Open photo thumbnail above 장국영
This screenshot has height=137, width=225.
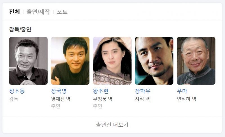[70, 61]
